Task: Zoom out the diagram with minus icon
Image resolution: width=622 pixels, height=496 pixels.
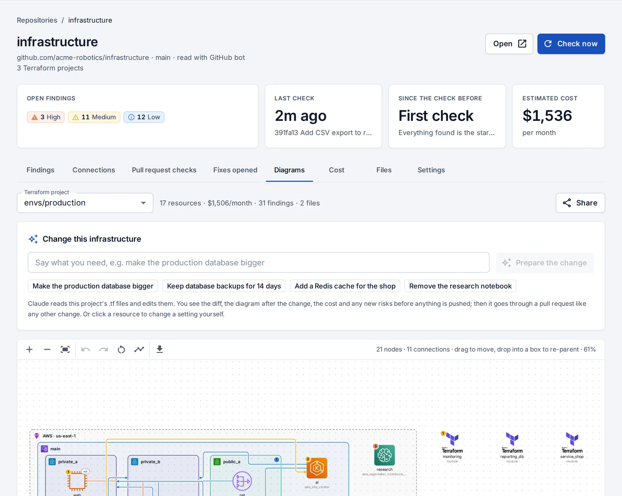Action: coord(47,349)
